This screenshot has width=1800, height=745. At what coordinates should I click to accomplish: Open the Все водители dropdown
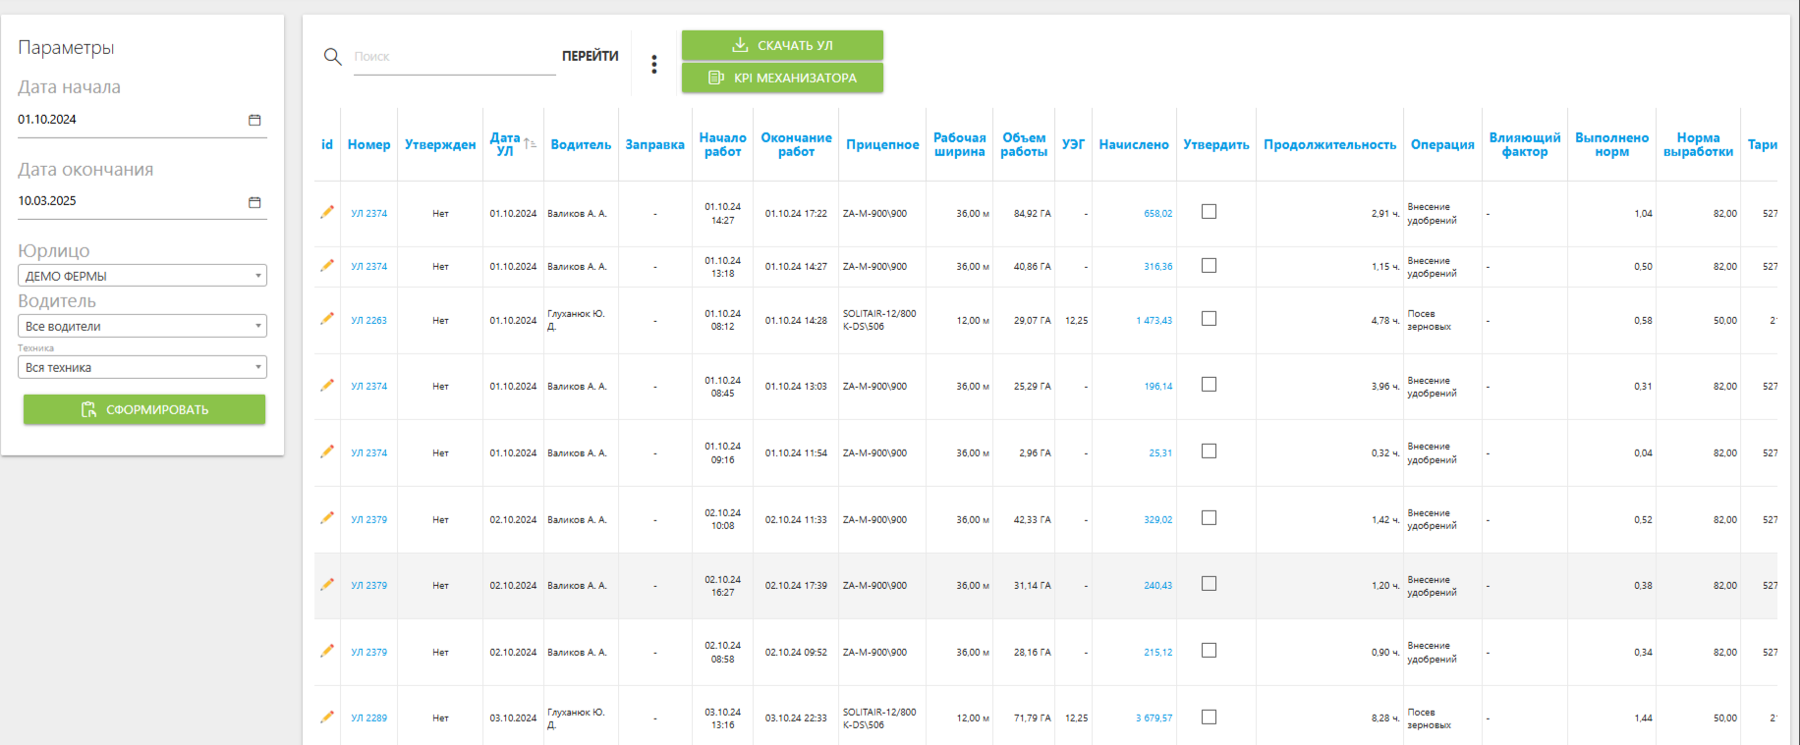point(142,326)
